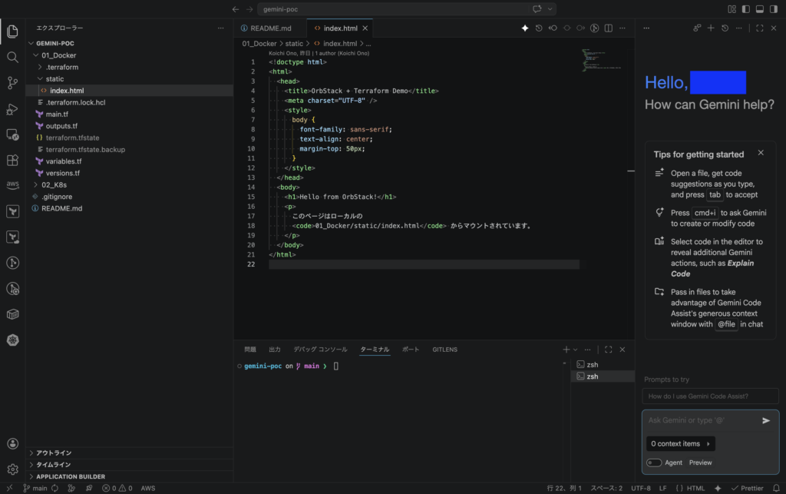Open Extensions view in activity bar

pos(12,161)
